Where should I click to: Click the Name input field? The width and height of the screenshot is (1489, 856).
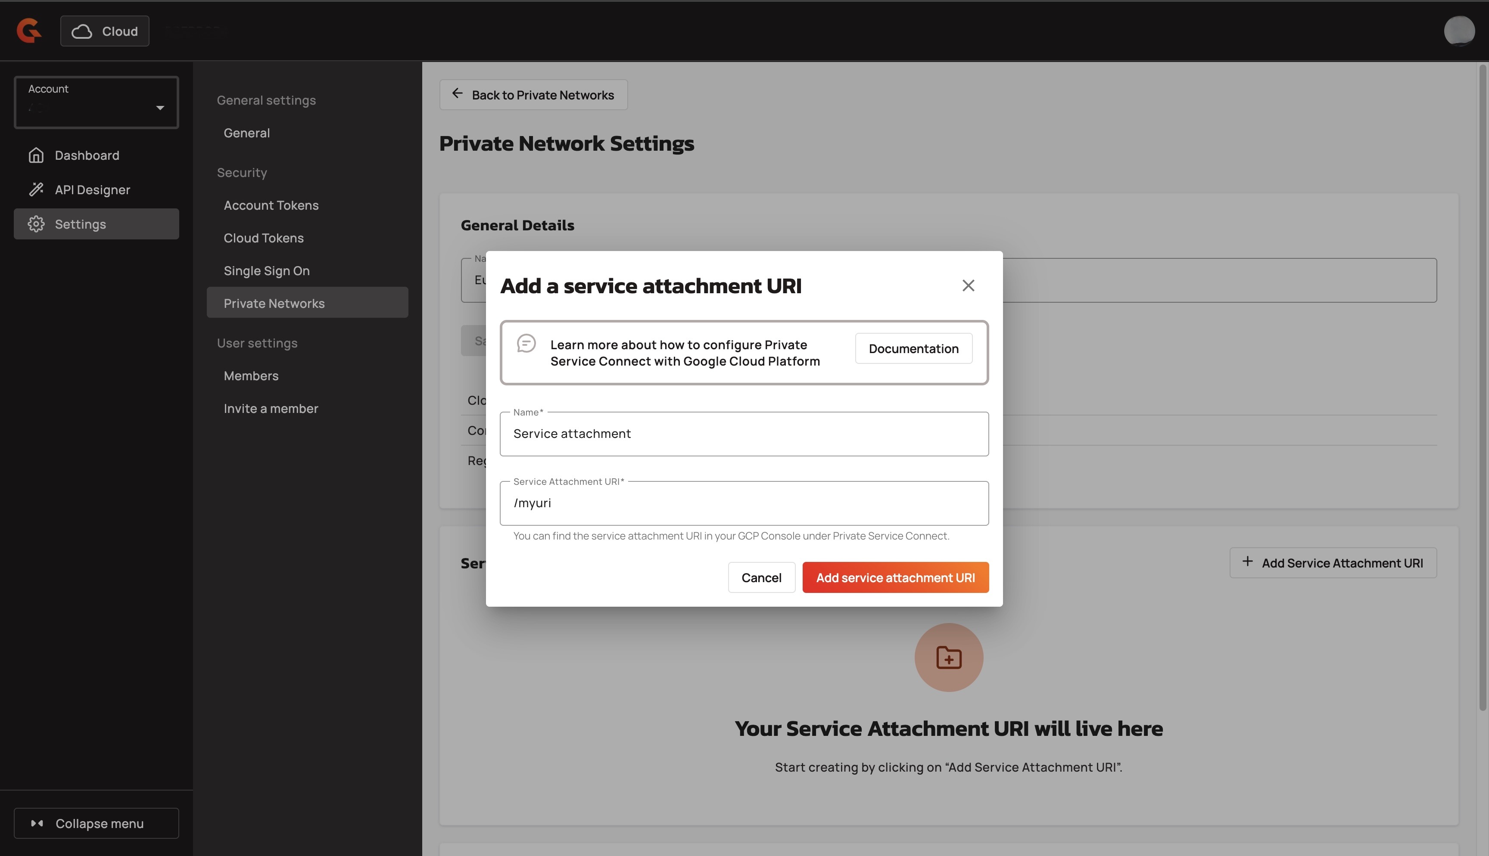click(744, 434)
